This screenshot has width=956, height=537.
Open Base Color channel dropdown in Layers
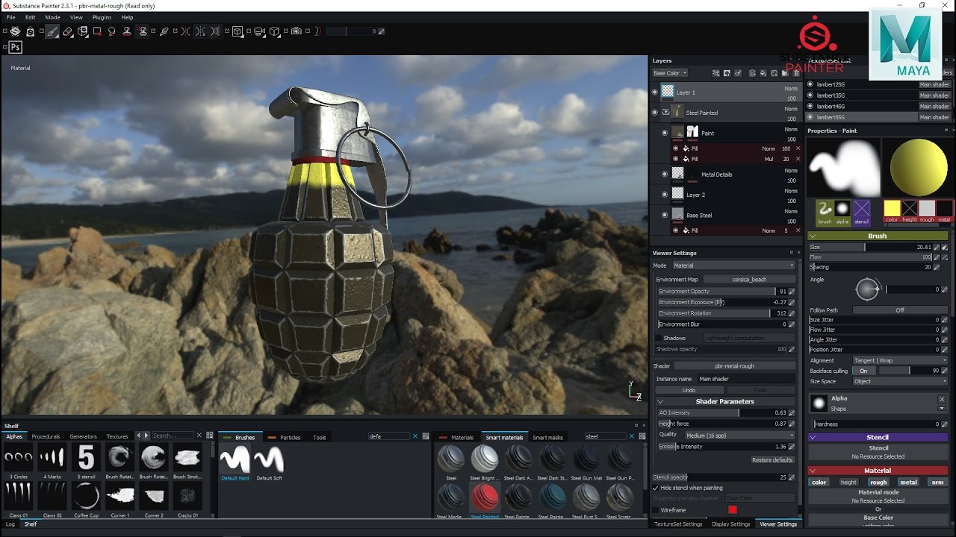coord(669,73)
